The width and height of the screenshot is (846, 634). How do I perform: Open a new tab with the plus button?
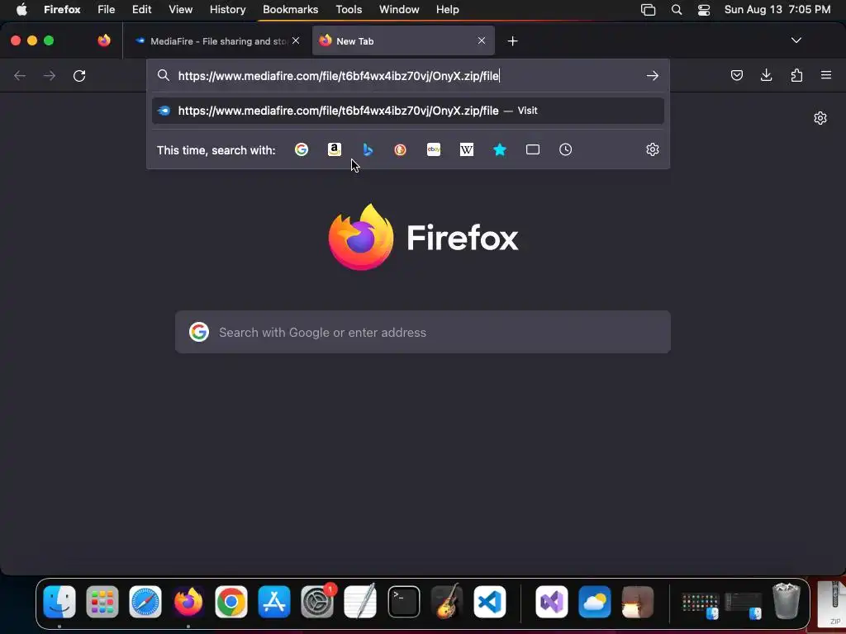tap(512, 41)
